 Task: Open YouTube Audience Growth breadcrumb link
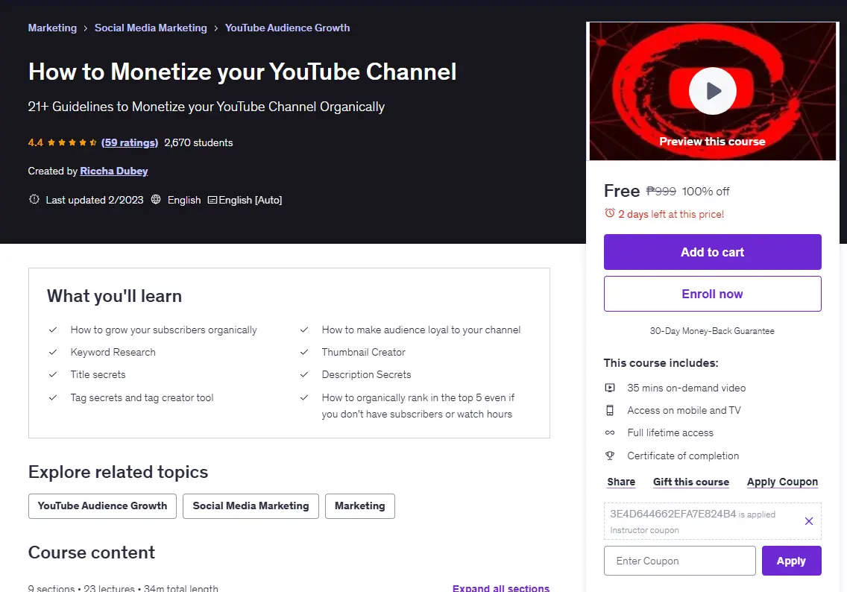287,28
